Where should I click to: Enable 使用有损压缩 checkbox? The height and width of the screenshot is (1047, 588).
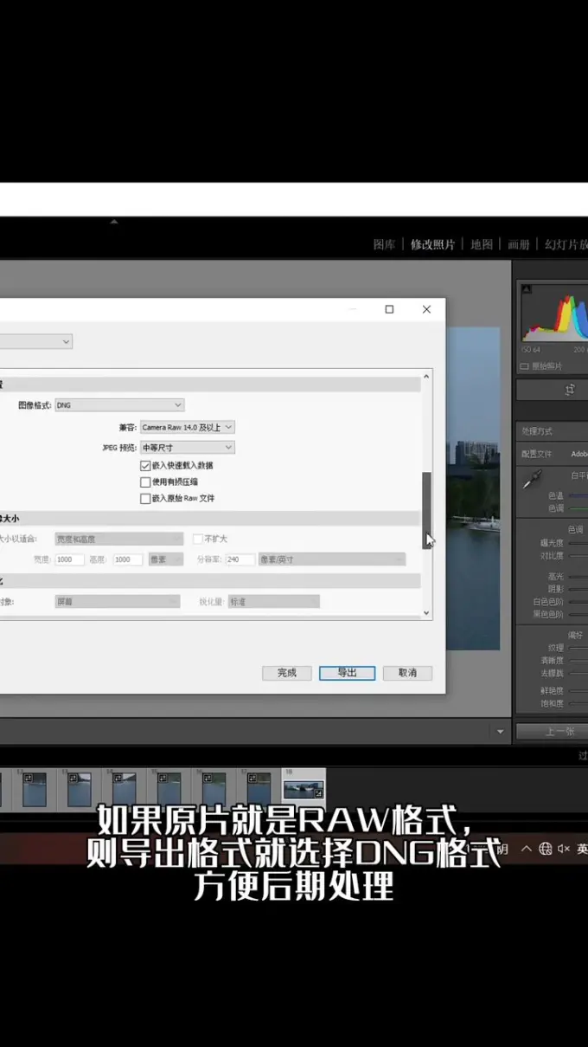[x=145, y=481]
